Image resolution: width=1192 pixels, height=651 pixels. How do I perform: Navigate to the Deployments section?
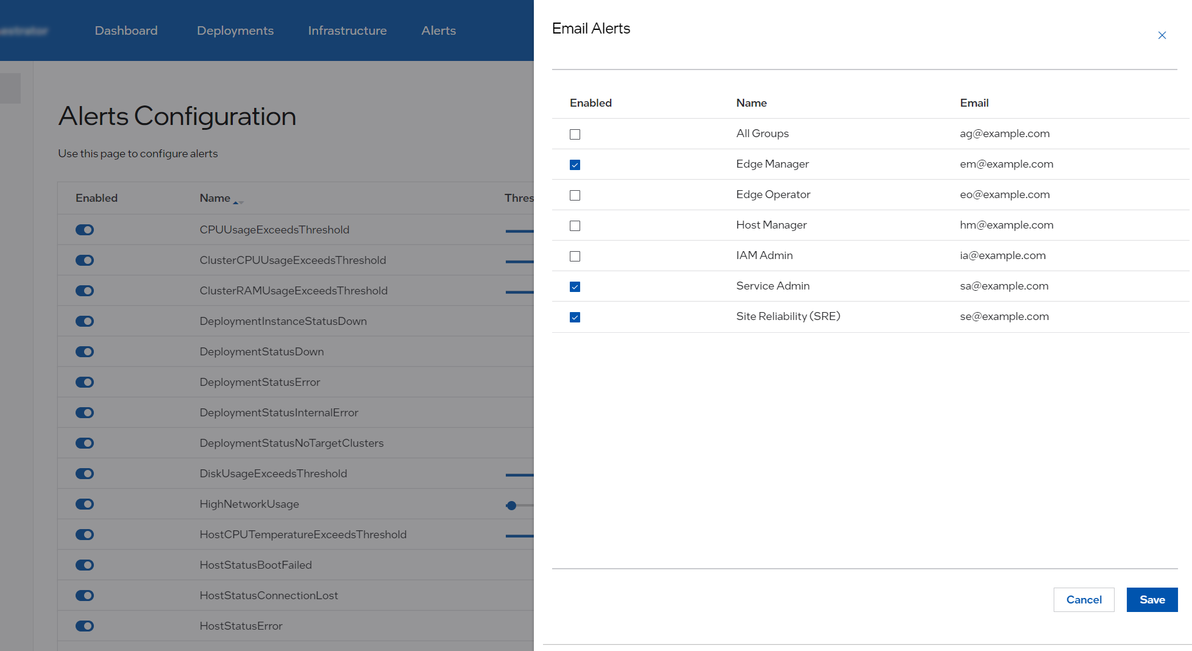(x=235, y=30)
